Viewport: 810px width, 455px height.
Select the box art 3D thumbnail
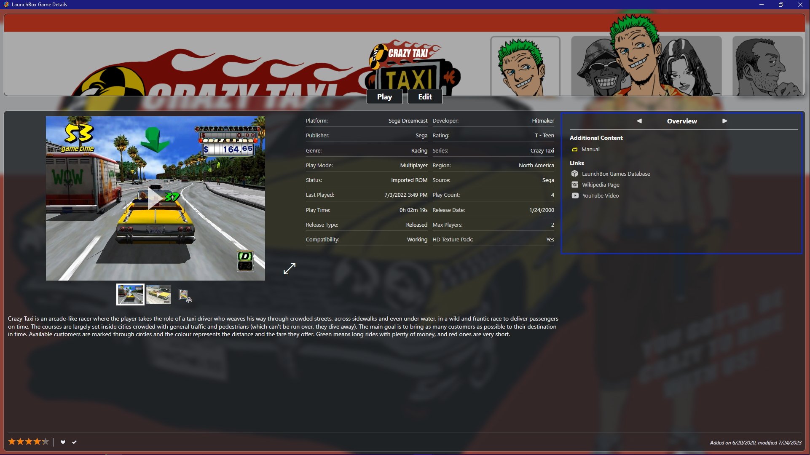click(x=185, y=296)
